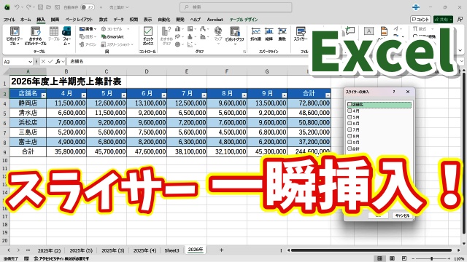
Task: Open the 7月 column filter dropdown
Action: [204, 95]
